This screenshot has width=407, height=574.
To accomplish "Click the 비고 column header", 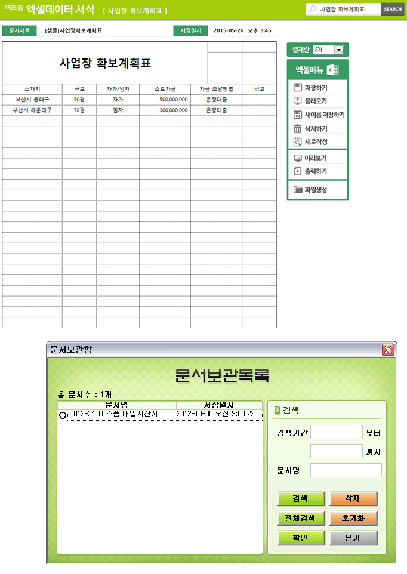I will pos(259,89).
